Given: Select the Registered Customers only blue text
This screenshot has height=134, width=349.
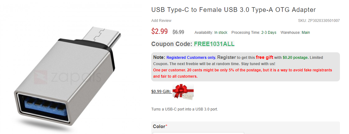Looking at the screenshot, I should click(191, 58).
